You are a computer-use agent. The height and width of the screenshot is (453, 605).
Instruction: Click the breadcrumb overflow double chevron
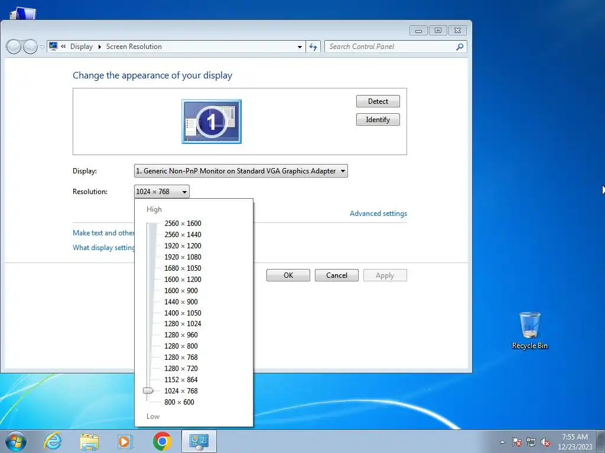(x=63, y=46)
